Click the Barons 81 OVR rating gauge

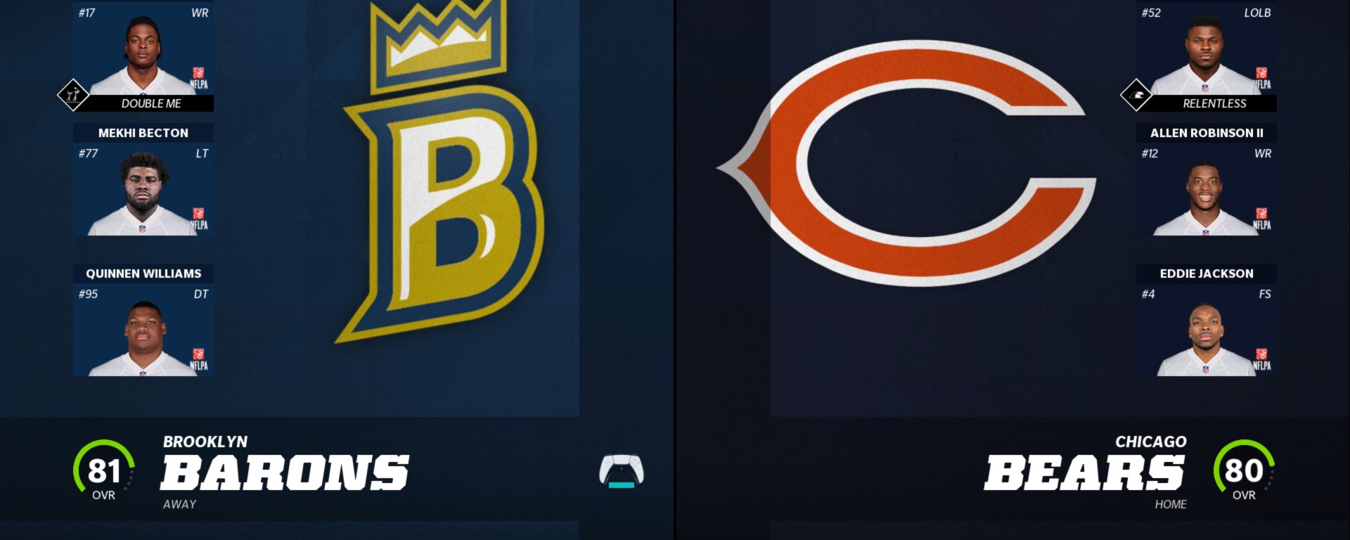tap(104, 470)
